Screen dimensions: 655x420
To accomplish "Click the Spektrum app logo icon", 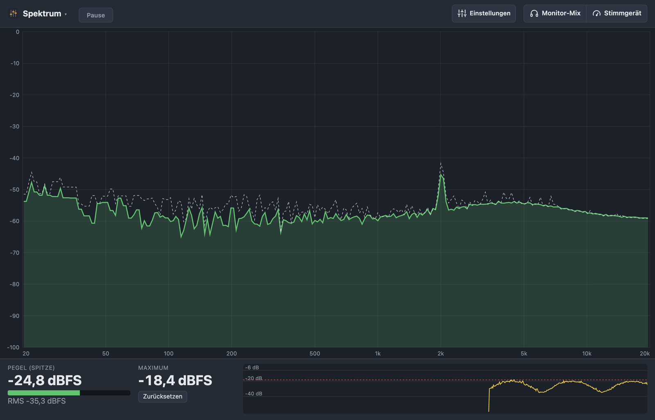I will pos(14,14).
